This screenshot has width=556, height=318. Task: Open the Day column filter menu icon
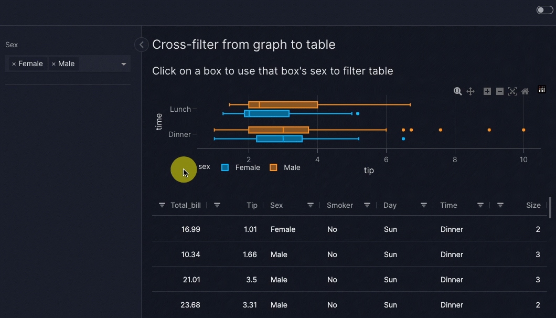click(424, 205)
